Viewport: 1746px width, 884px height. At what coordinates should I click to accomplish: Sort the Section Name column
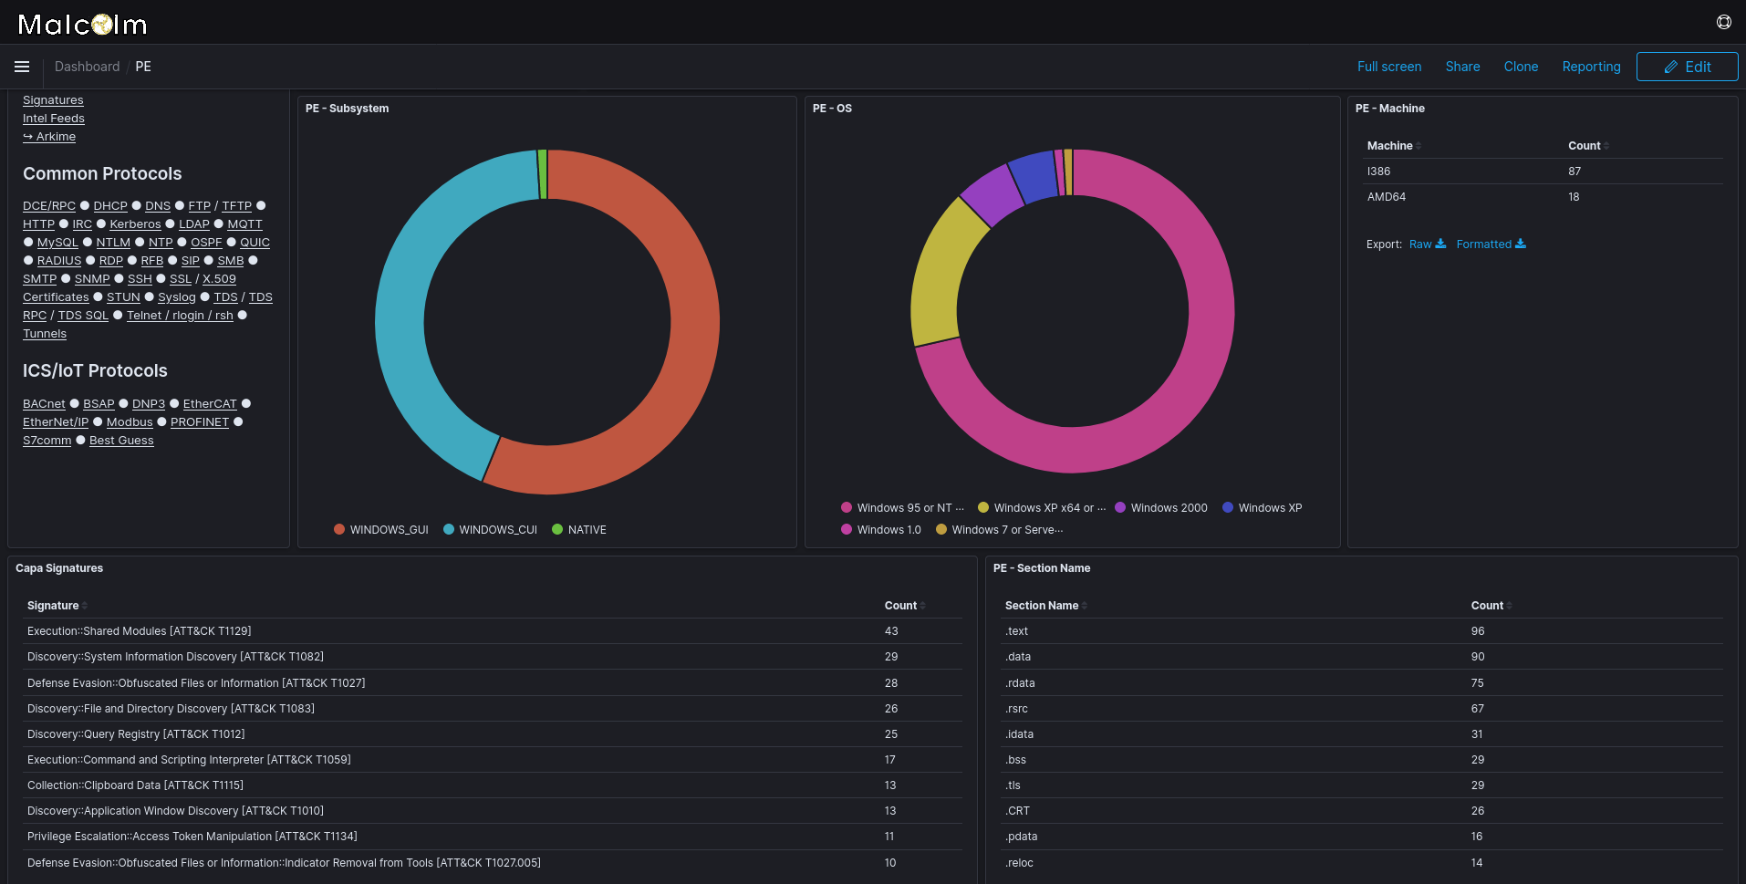pyautogui.click(x=1086, y=605)
